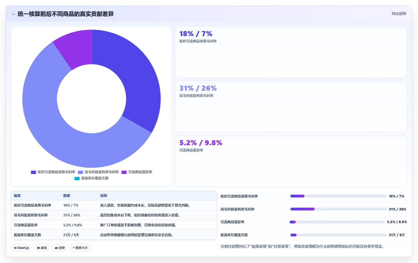
Task: Click description starting 虽然扣除成本后下降
Action: pos(141,215)
